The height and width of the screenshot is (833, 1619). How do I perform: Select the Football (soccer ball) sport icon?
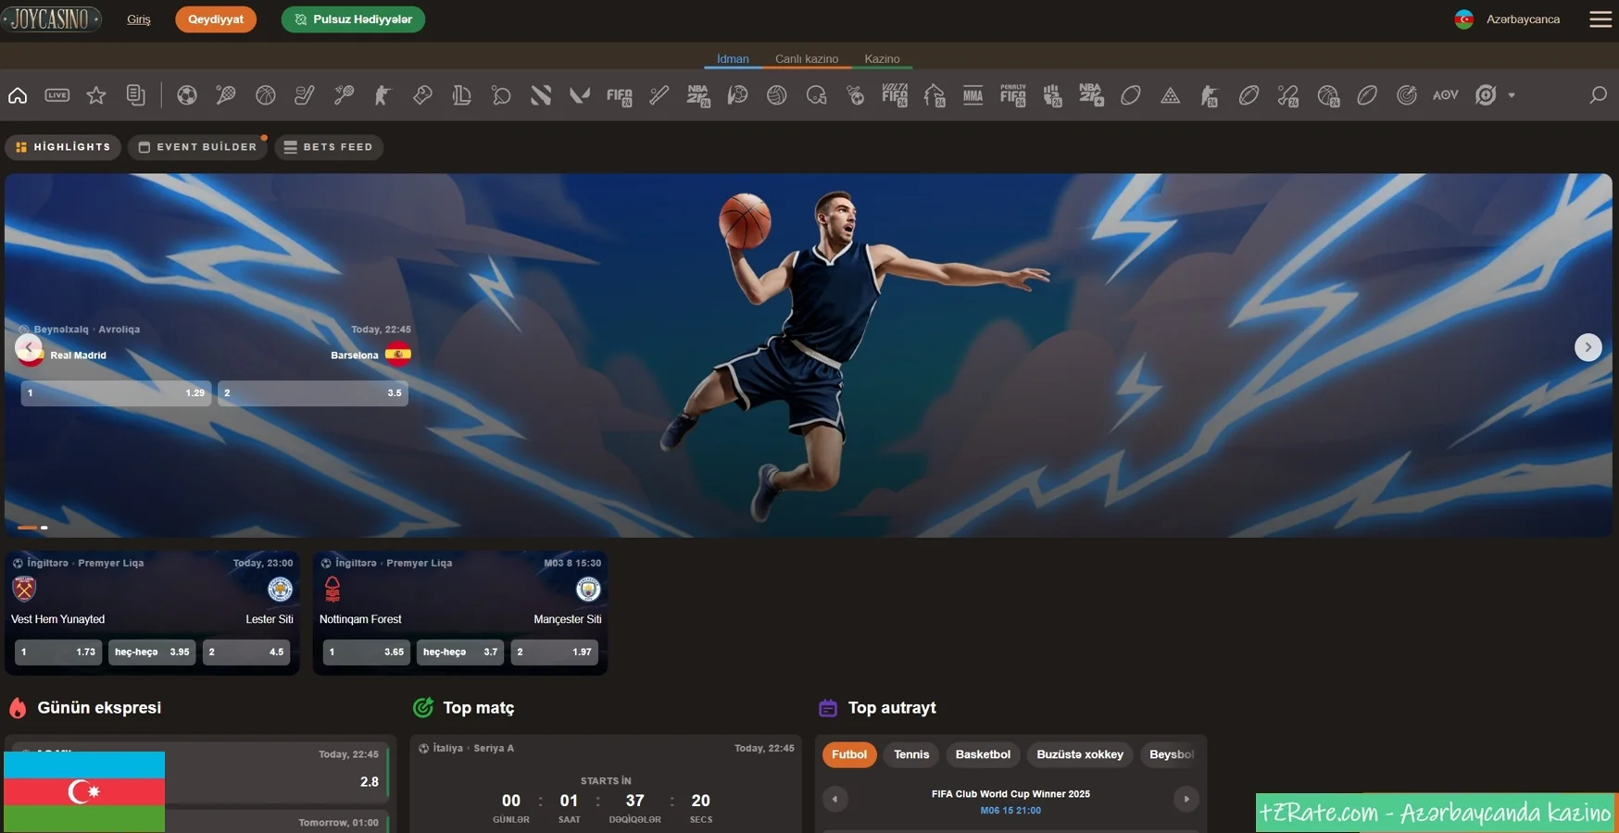coord(187,95)
